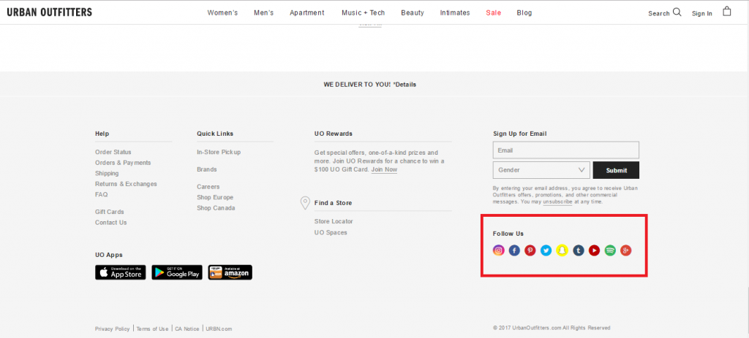This screenshot has width=749, height=338.
Task: Click the Search text label
Action: (x=659, y=13)
